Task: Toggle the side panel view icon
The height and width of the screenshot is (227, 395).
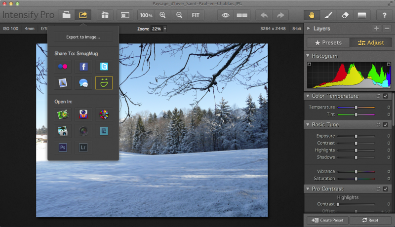Action: (125, 15)
